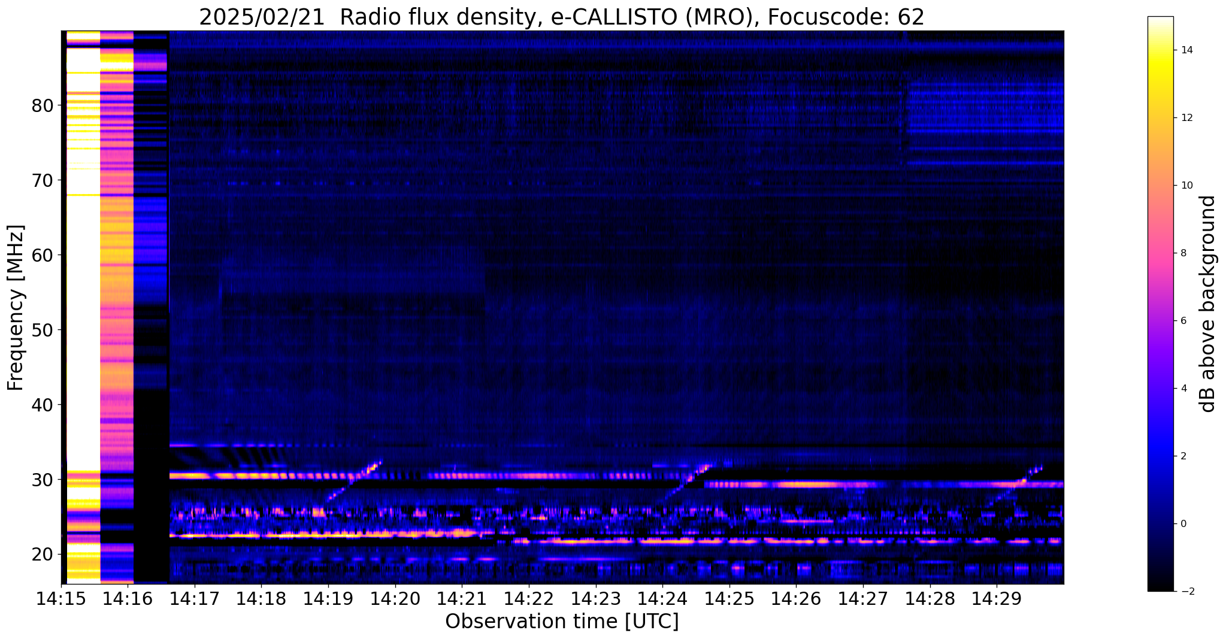Viewport: 1226px width, 639px height.
Task: Click the 14:19 time tick label
Action: pyautogui.click(x=328, y=598)
